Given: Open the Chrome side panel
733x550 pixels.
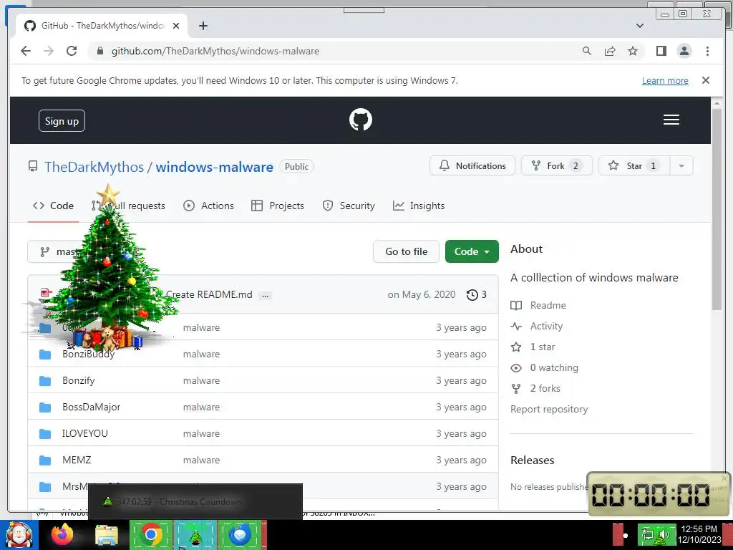Looking at the screenshot, I should point(661,51).
